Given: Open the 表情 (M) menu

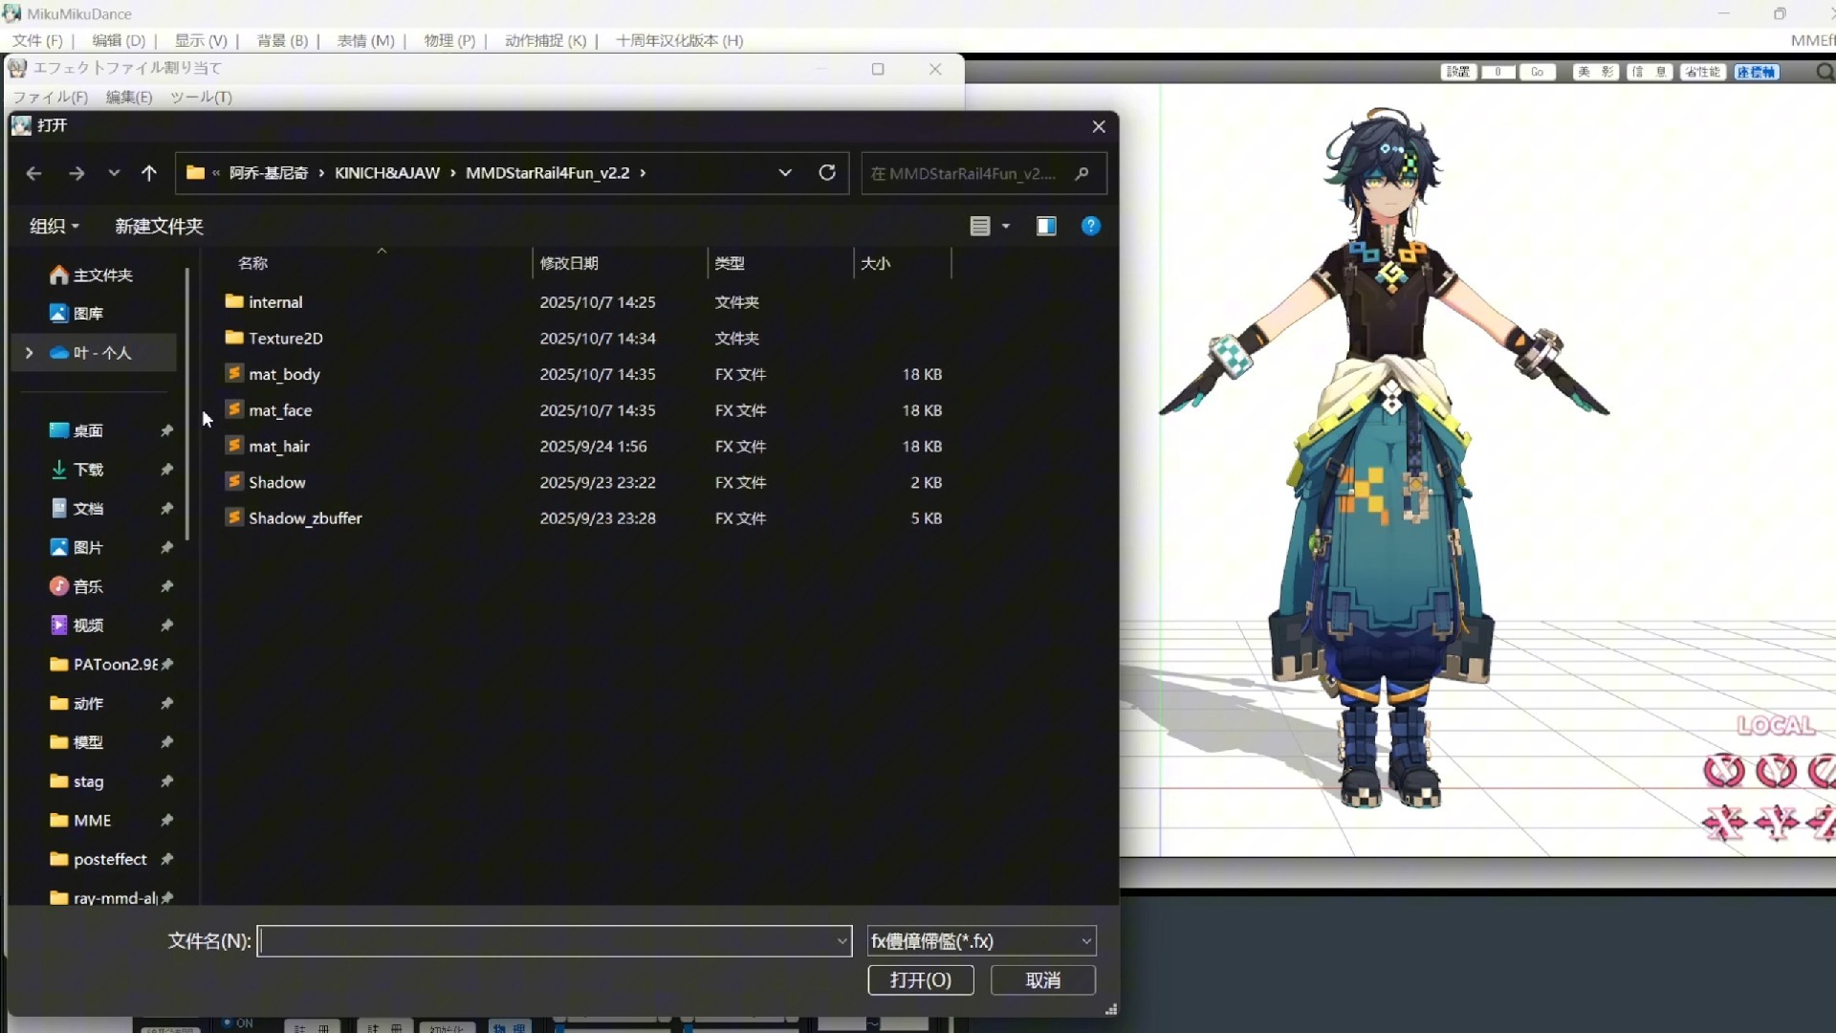Looking at the screenshot, I should 365,40.
